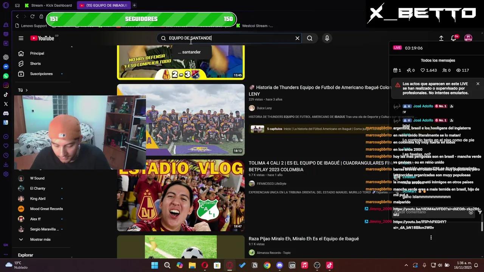The width and height of the screenshot is (484, 272).
Task: Open the first Jimmy_2009 youtu.be chat link
Action: 437,212
